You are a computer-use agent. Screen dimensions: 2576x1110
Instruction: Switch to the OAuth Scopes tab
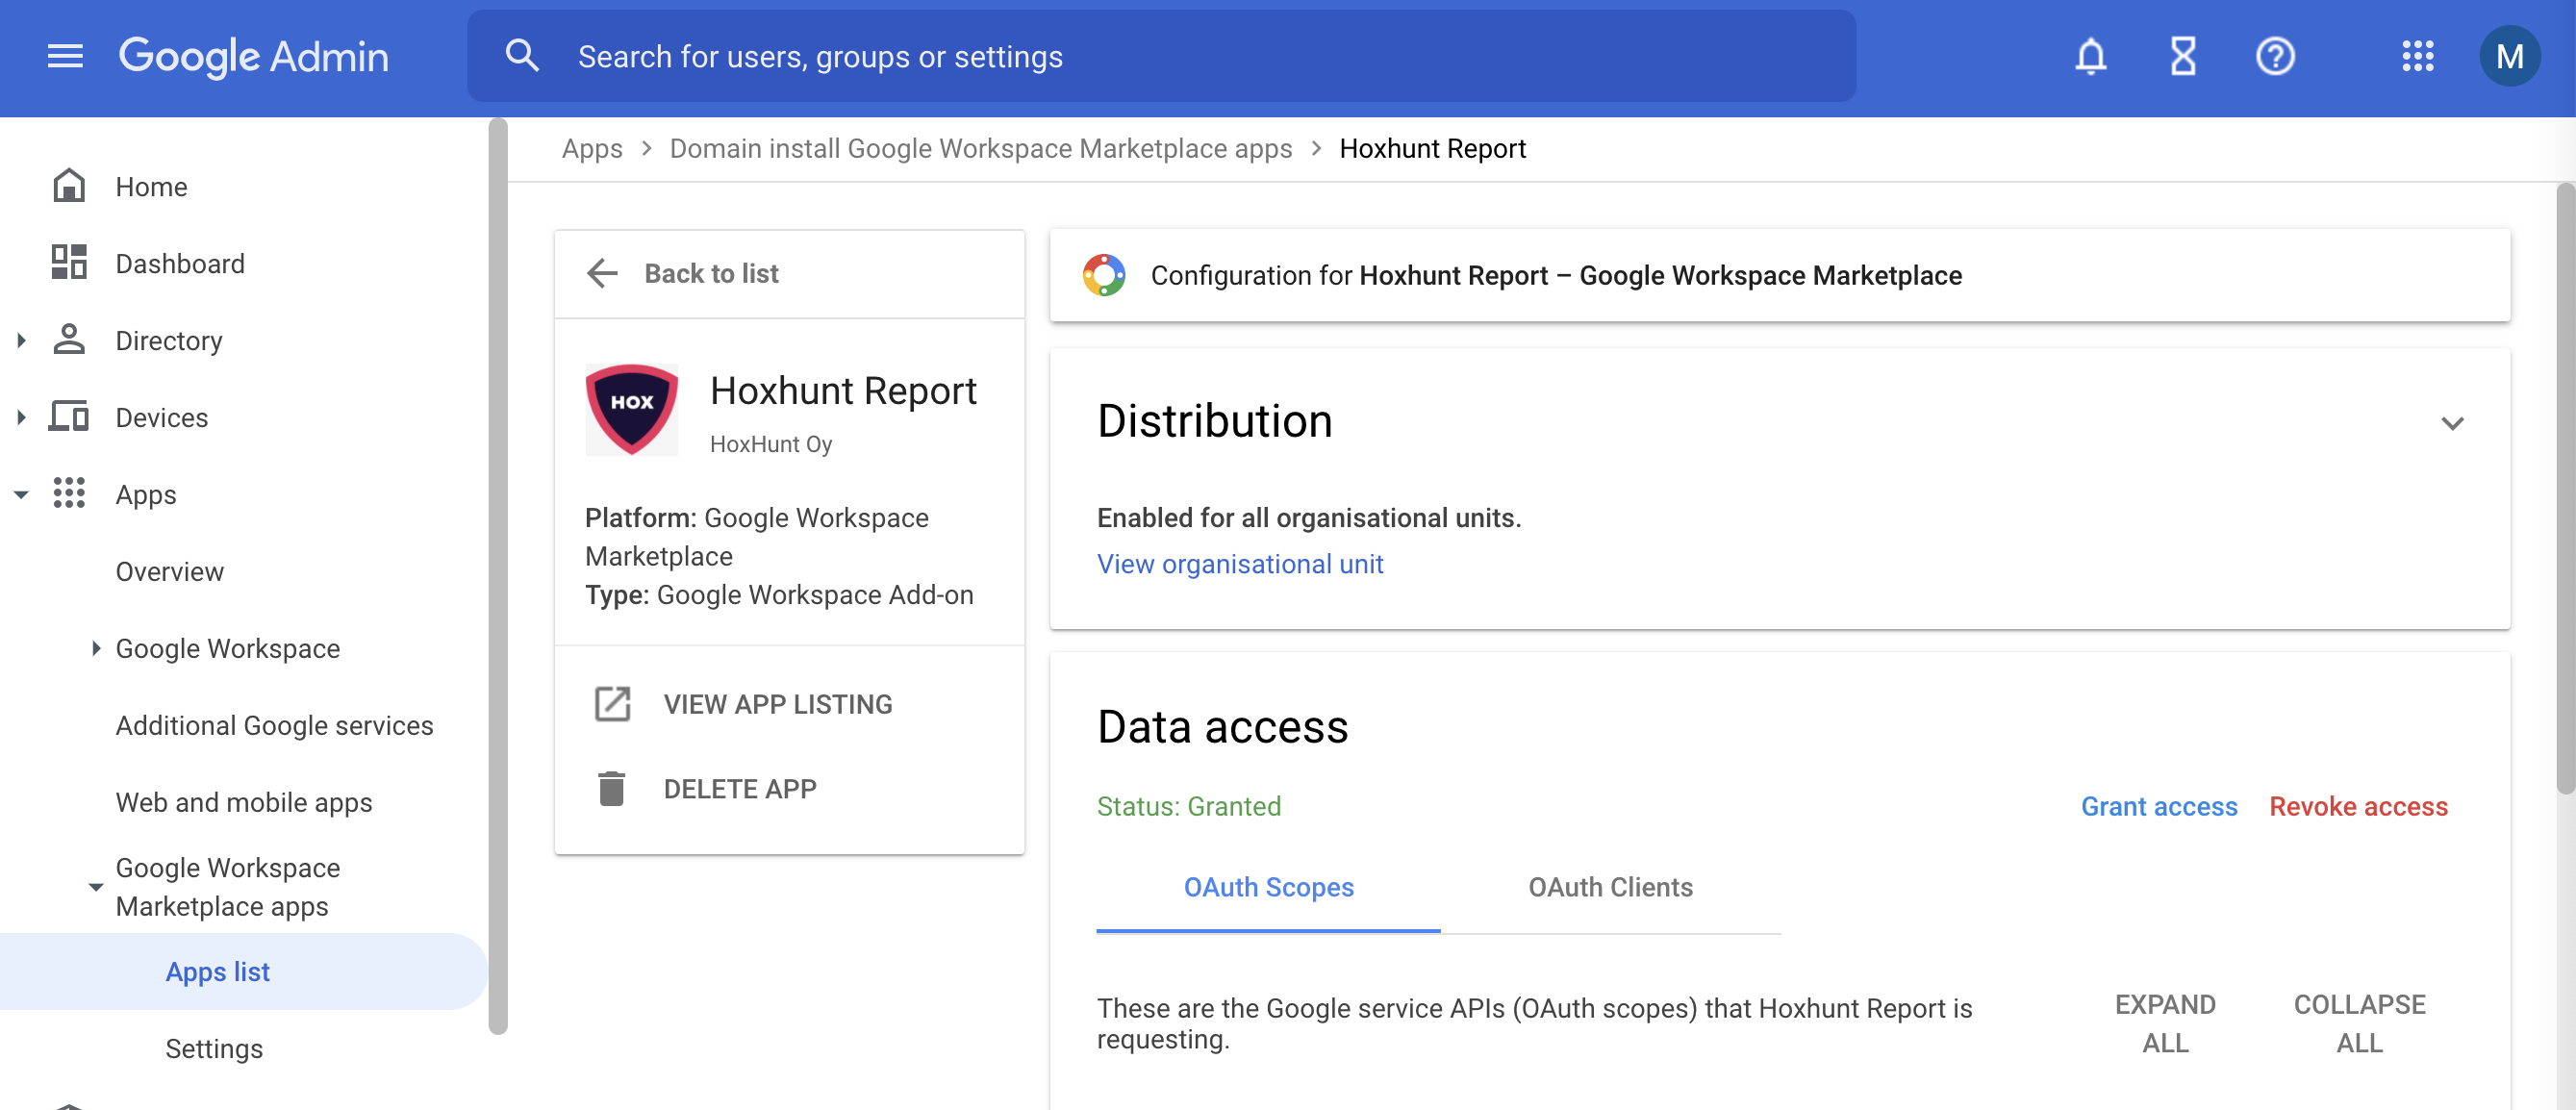pos(1267,887)
